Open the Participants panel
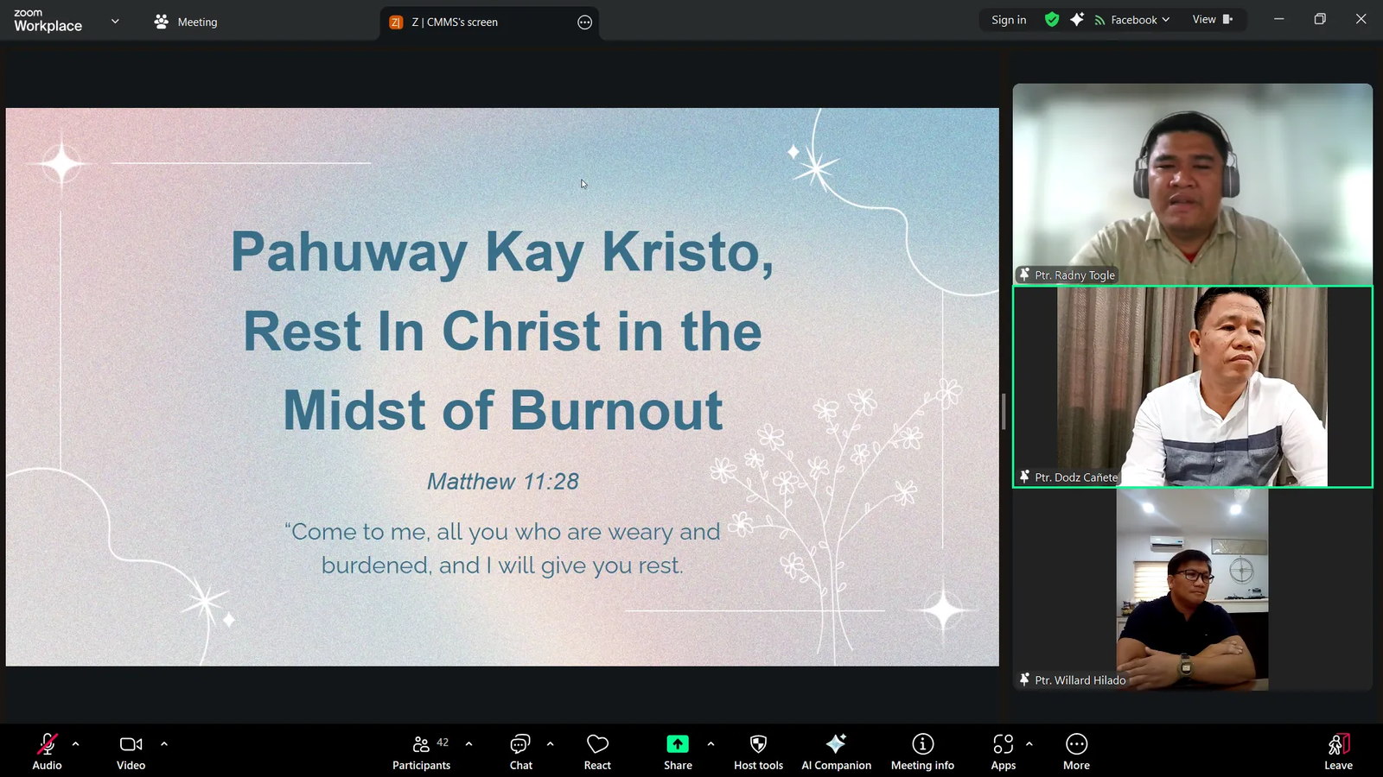1383x777 pixels. point(421,751)
